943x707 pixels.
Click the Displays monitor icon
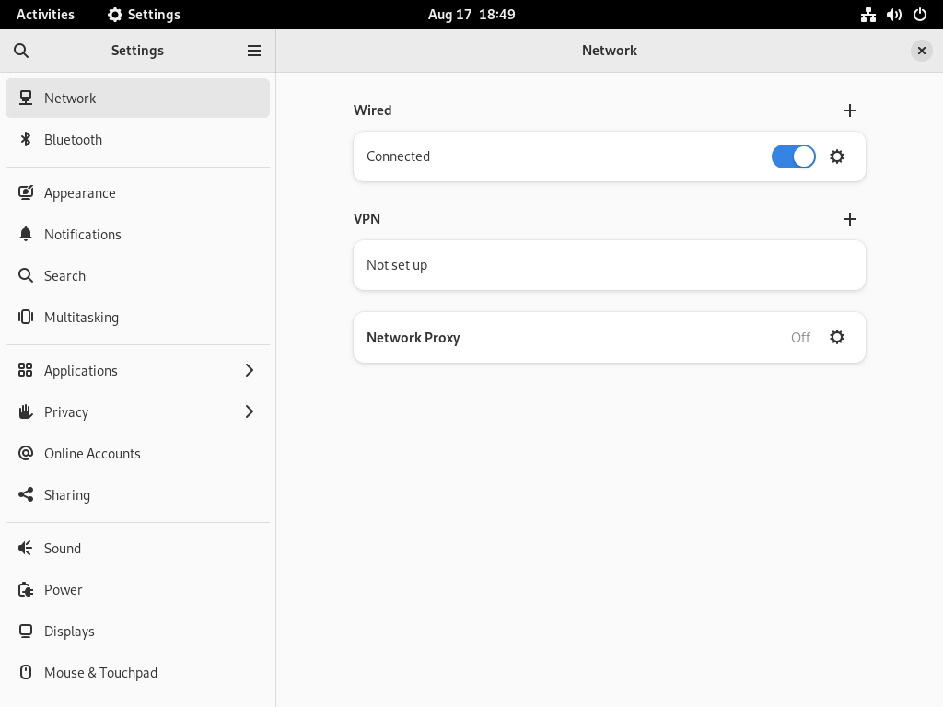[x=25, y=631]
